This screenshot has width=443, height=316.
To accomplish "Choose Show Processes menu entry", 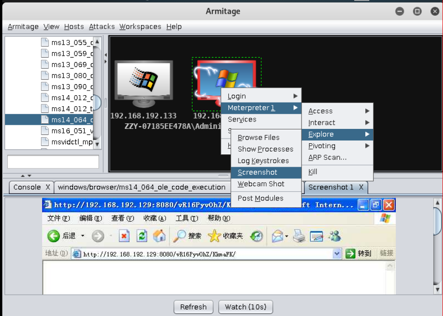I will (266, 149).
